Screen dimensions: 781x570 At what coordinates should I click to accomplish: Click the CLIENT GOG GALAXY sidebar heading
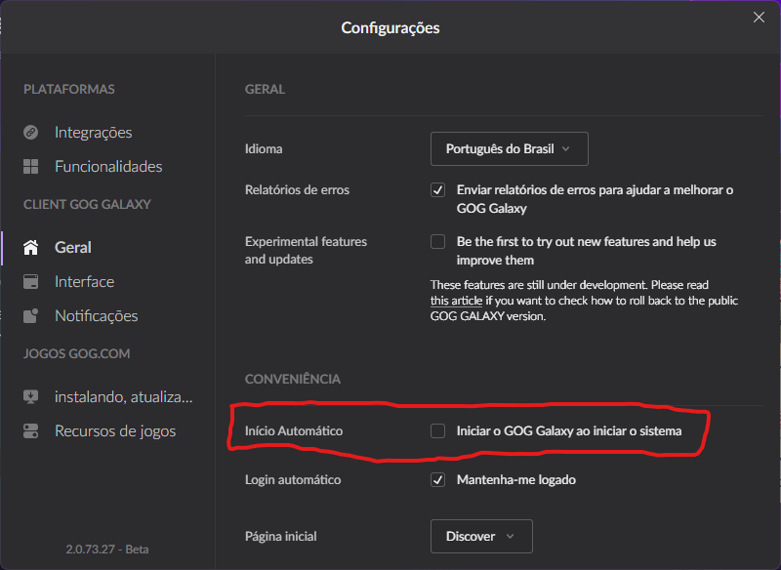click(x=87, y=205)
